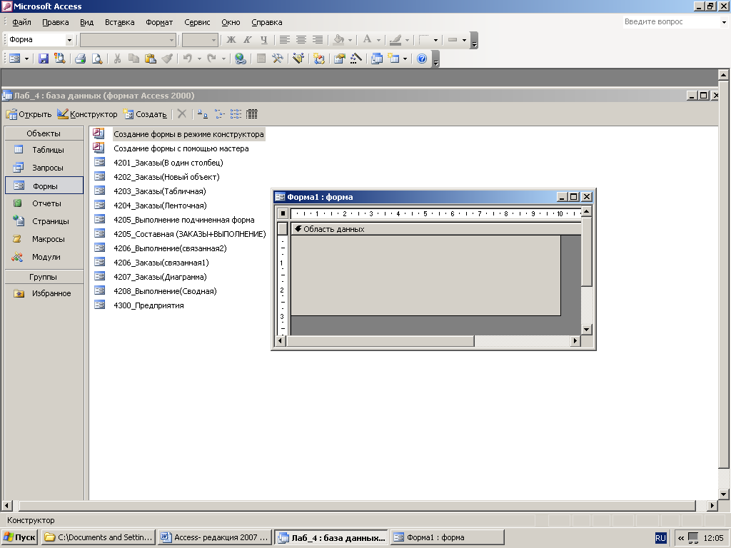Screen dimensions: 731x548
Task: Click the Code icon
Action: point(319,59)
